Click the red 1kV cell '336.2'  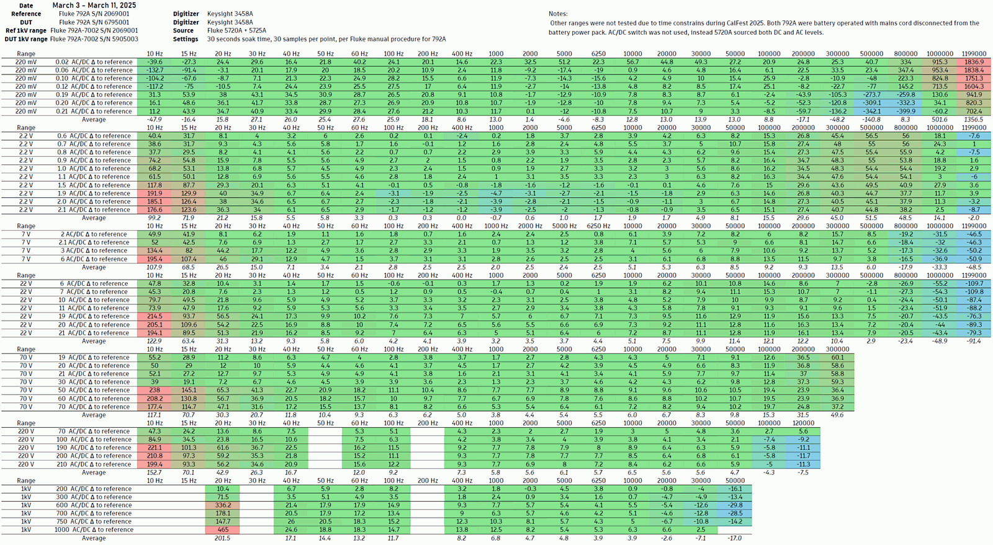coord(223,505)
